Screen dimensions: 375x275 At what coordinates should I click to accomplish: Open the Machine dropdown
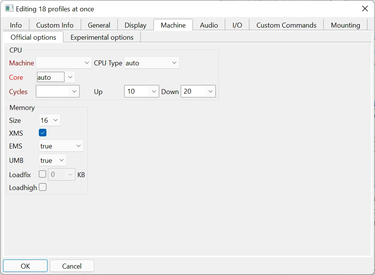tap(64, 63)
